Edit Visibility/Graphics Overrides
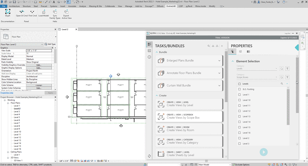Image resolution: width=308 pixels, height=166 pixels. (x=39, y=65)
